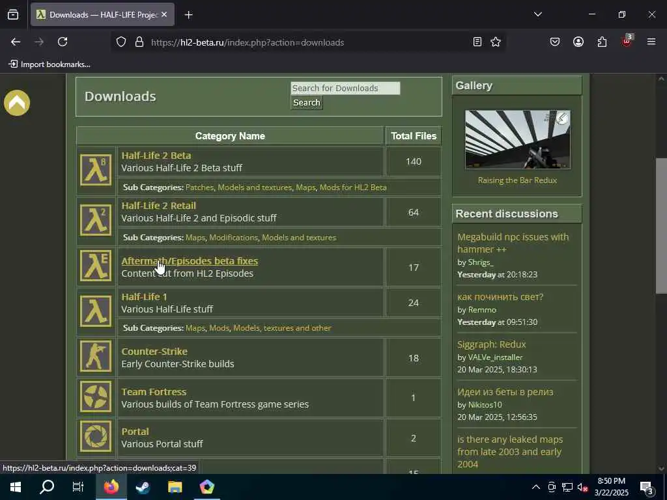Open the Team Fortress category icon
Screen dimensions: 667x500
point(96,396)
